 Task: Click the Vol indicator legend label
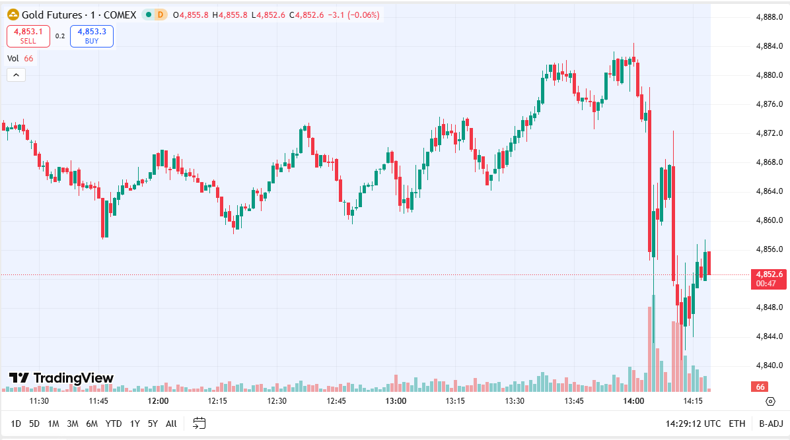pos(13,58)
